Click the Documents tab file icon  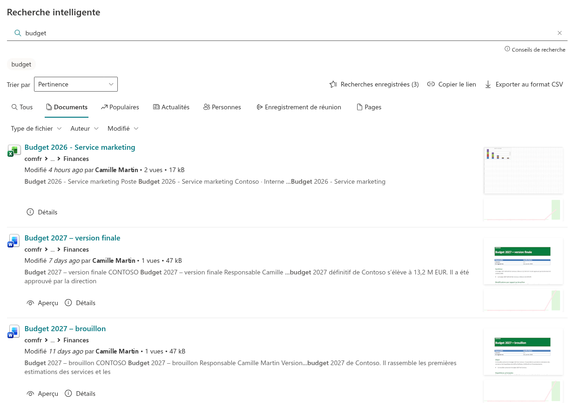click(x=49, y=107)
